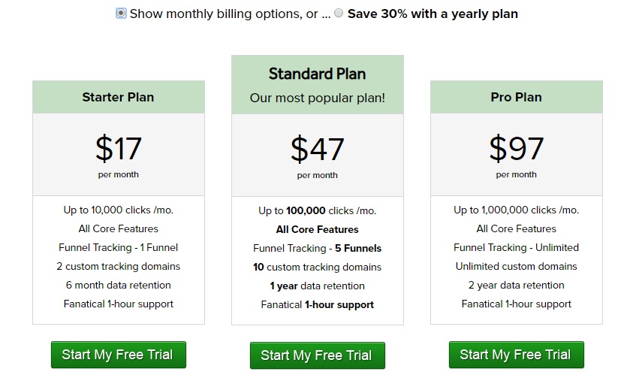
Task: Click the "Unlimited custom domains" feature
Action: click(x=516, y=266)
